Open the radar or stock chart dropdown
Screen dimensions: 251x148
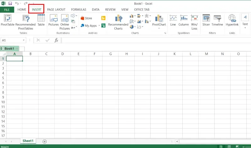(x=148, y=16)
